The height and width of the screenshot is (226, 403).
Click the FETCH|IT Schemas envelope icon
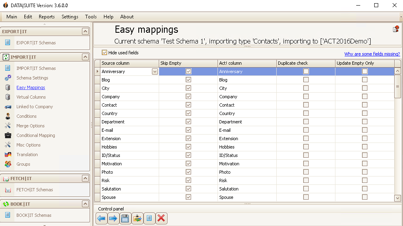8,190
